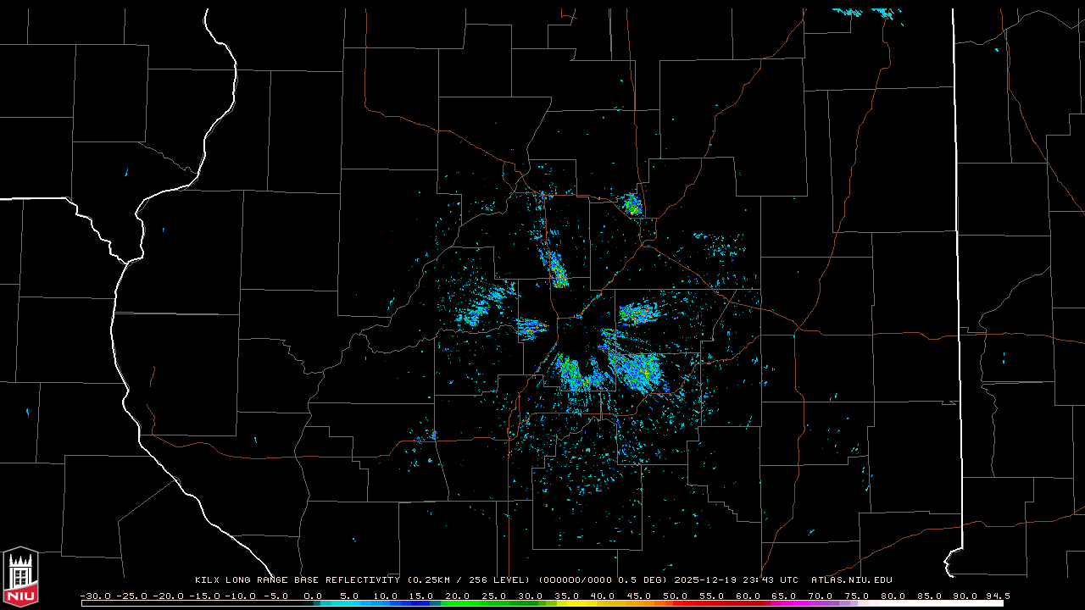This screenshot has width=1085, height=610.
Task: Select the 20.0 dBZ value on color scale
Action: [458, 596]
